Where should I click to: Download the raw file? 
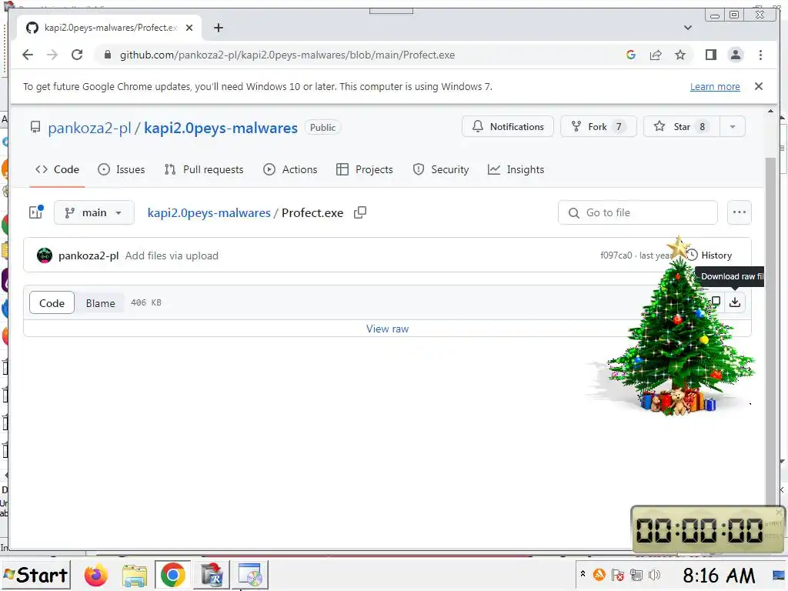tap(735, 302)
